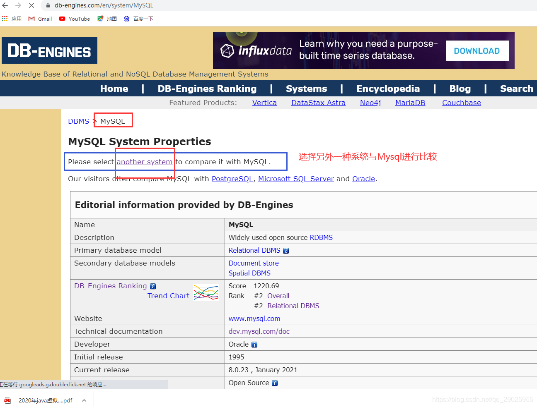Viewport: 537px width, 407px height.
Task: Compare MySQL with PostgreSQL link
Action: click(232, 179)
